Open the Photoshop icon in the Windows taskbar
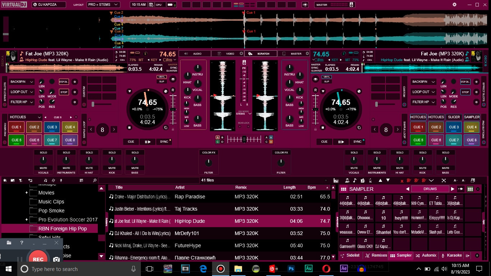The image size is (491, 276). 291,269
